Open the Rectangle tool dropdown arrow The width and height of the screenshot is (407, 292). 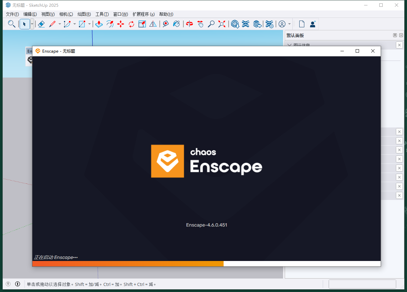pyautogui.click(x=89, y=24)
